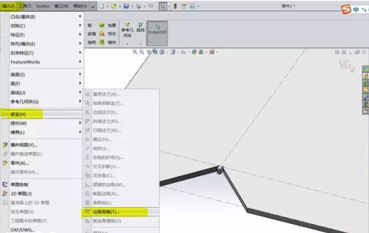Click the 镜向 (Mirror) feature icon
This screenshot has width=369, height=233.
[102, 42]
